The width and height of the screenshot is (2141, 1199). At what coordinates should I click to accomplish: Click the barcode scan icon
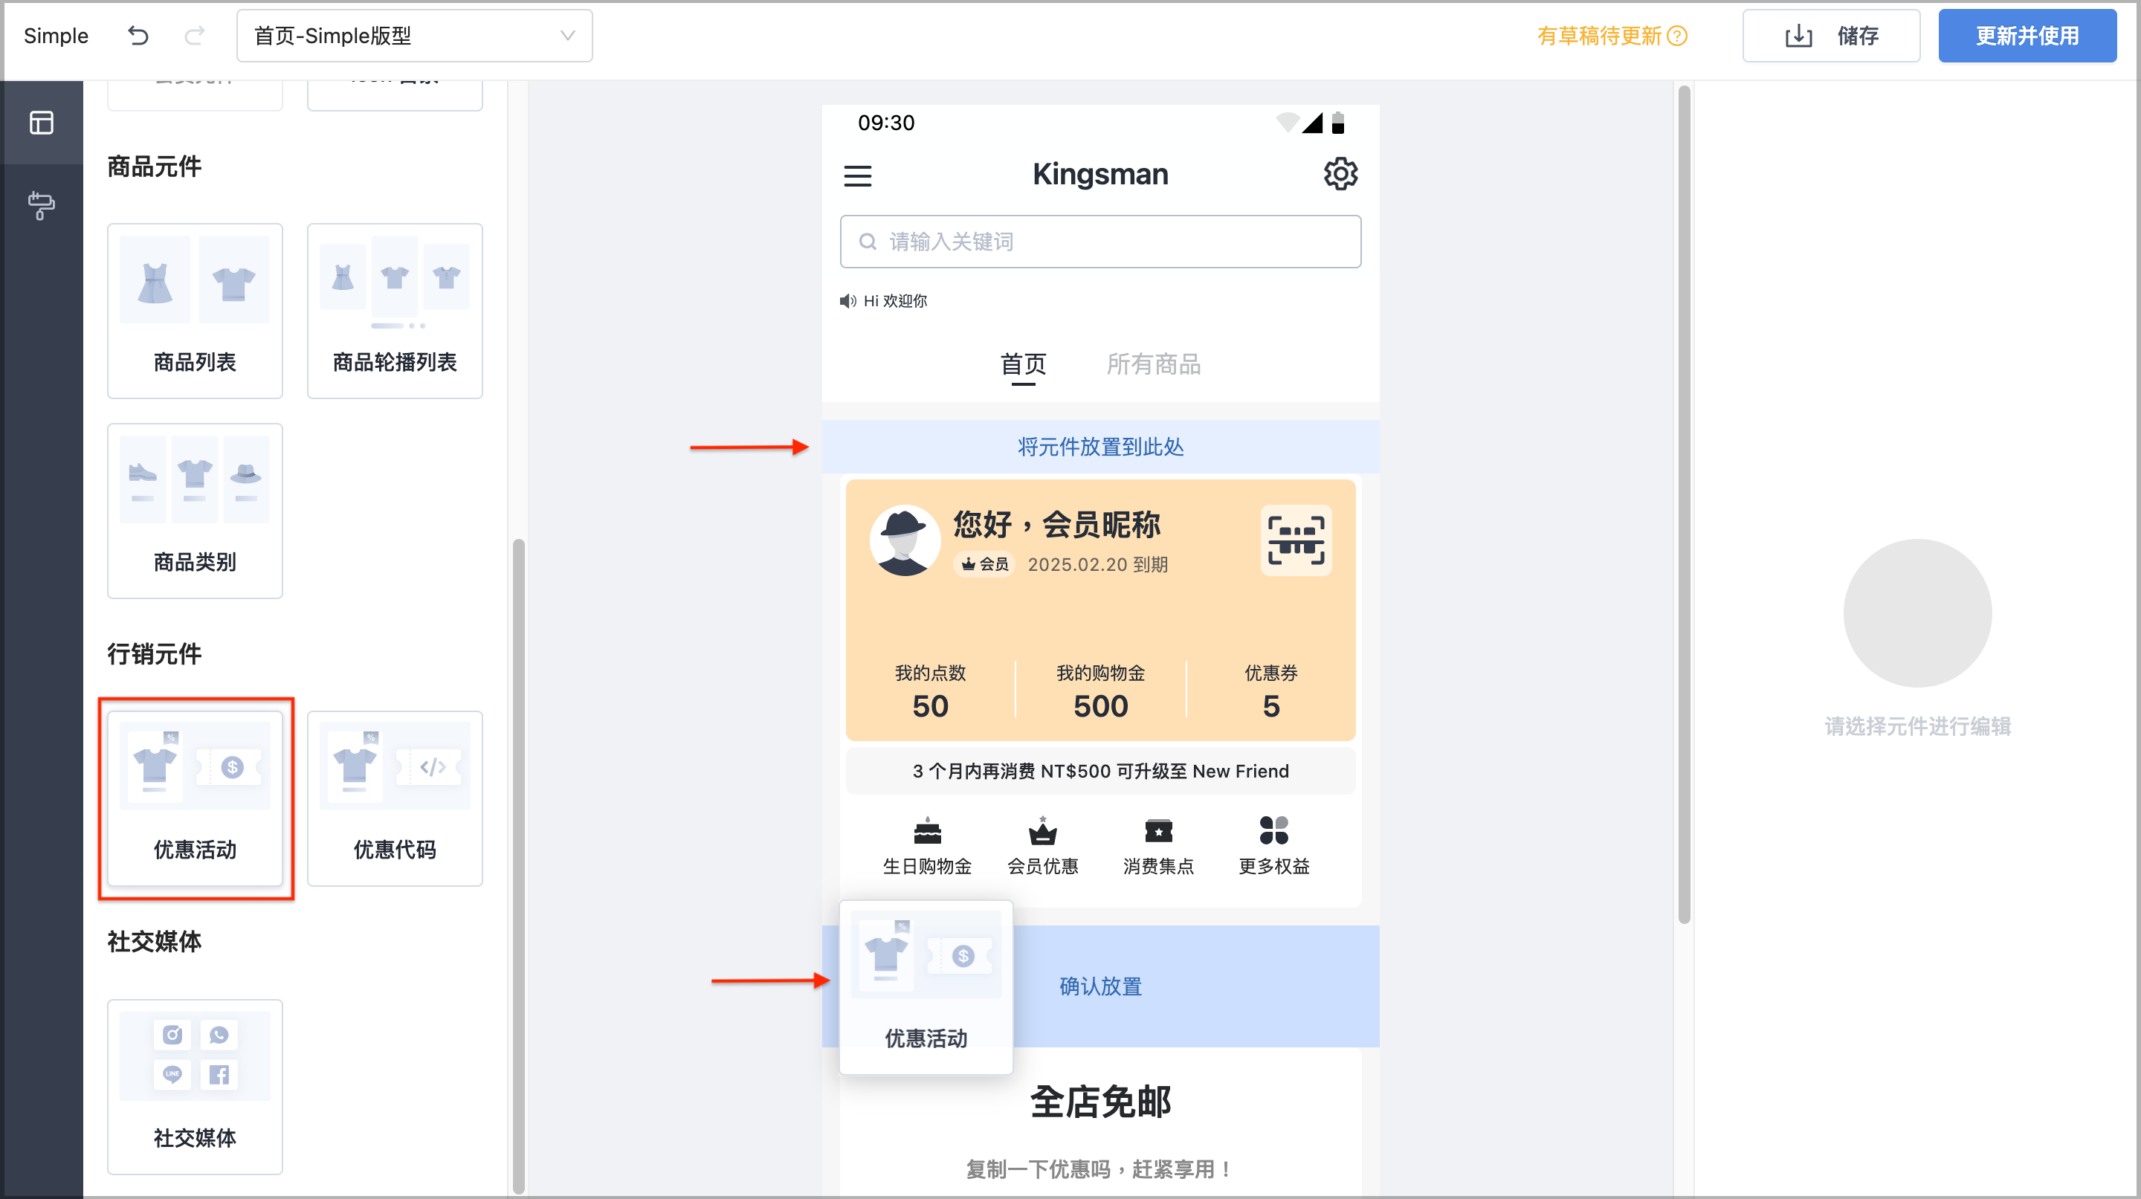(1296, 540)
